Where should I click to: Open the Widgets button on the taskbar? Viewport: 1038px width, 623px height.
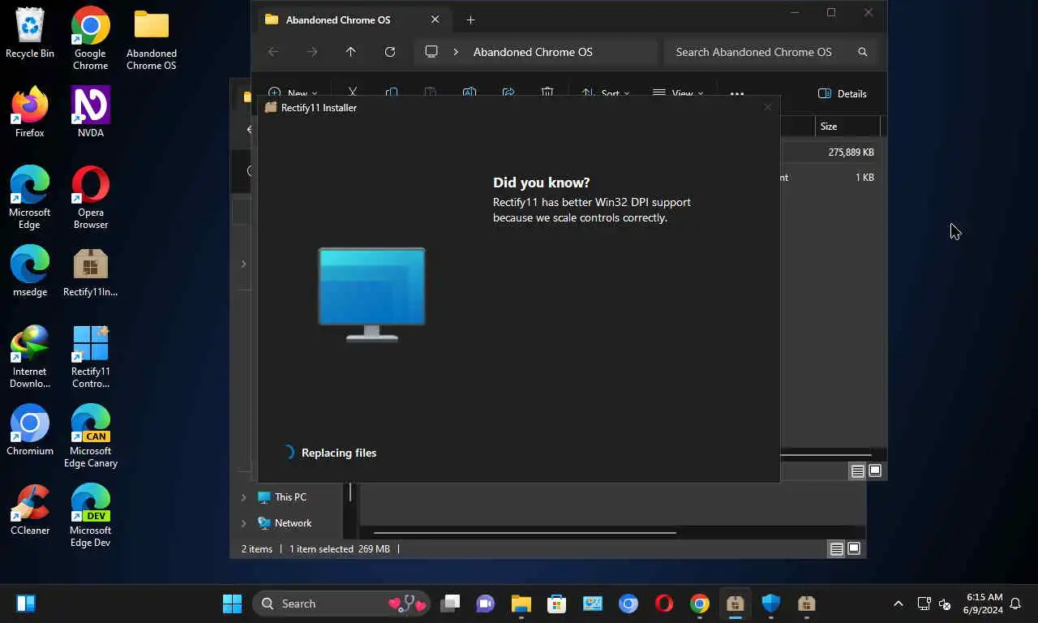click(x=26, y=604)
